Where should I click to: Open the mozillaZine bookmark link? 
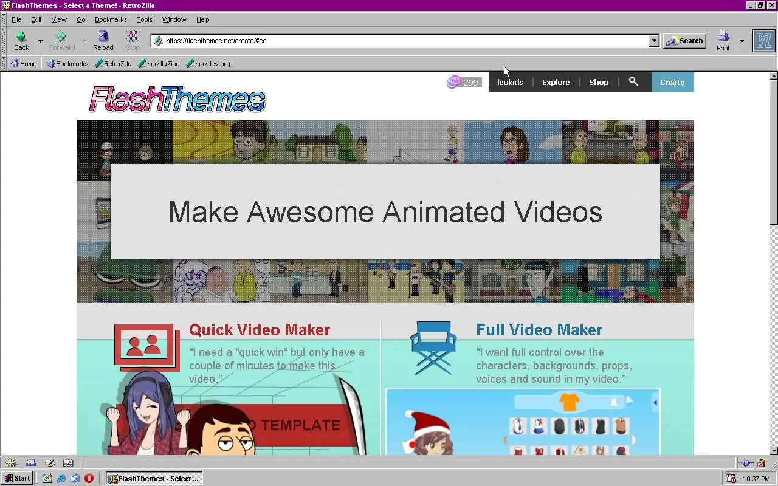click(158, 63)
